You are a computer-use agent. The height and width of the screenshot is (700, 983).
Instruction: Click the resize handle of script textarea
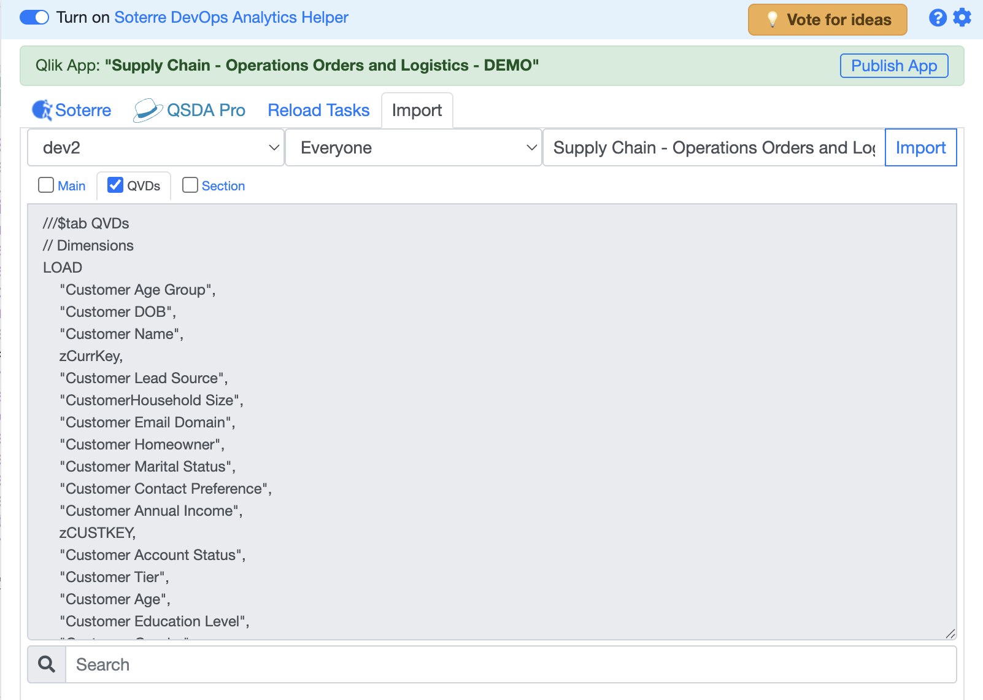(x=950, y=633)
